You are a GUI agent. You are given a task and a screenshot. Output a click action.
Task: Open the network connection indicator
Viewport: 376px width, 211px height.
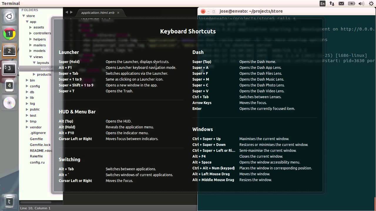tap(332, 4)
